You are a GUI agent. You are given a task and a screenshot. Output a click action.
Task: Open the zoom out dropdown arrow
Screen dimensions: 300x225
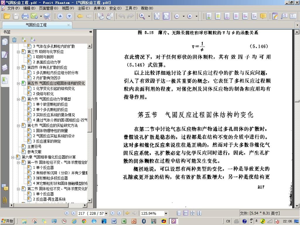(183, 16)
